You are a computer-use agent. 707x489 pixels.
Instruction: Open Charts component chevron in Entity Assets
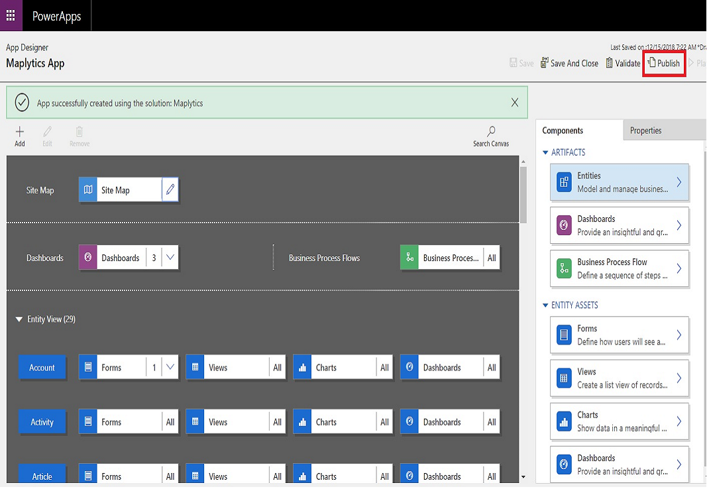coord(679,421)
